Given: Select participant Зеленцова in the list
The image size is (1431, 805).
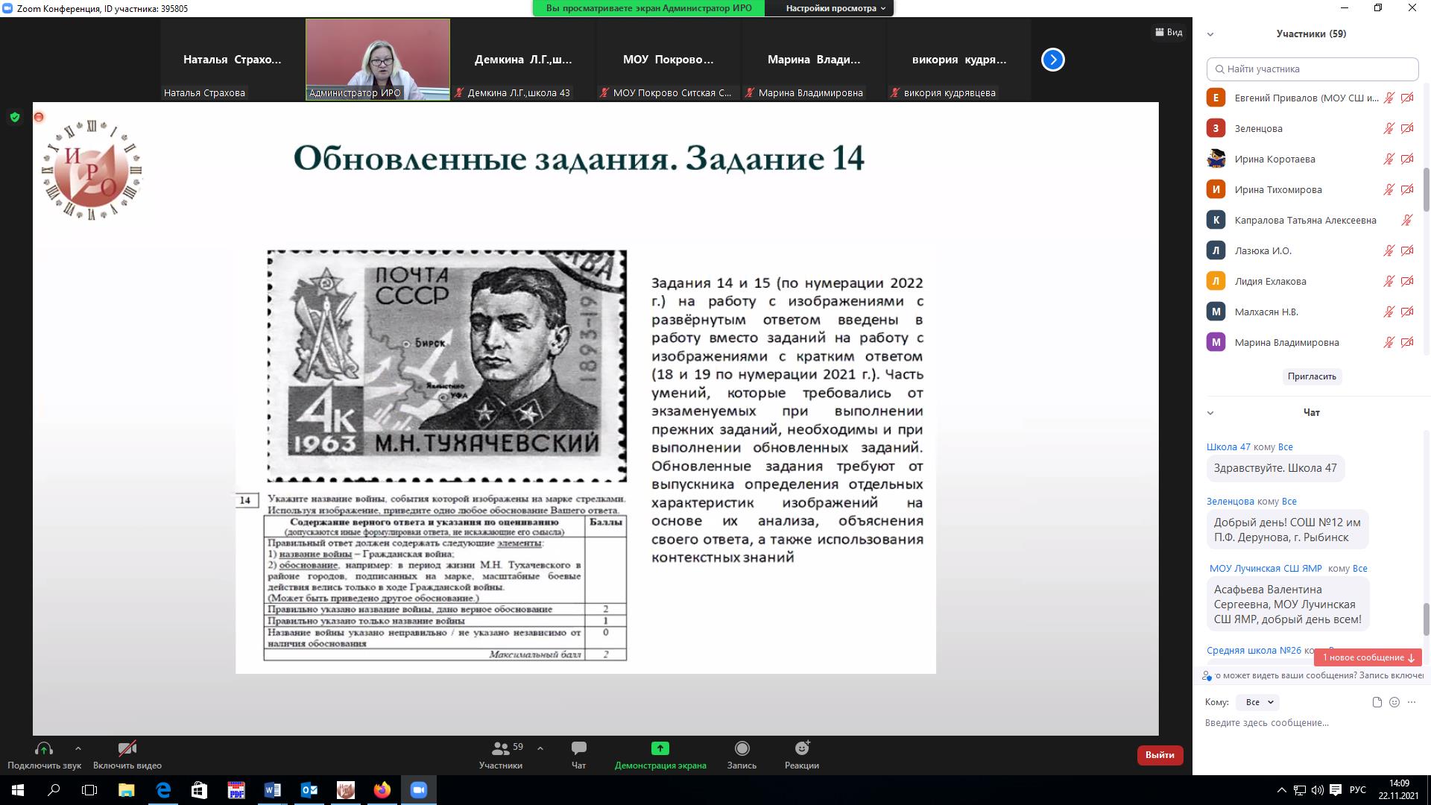Looking at the screenshot, I should [1310, 128].
